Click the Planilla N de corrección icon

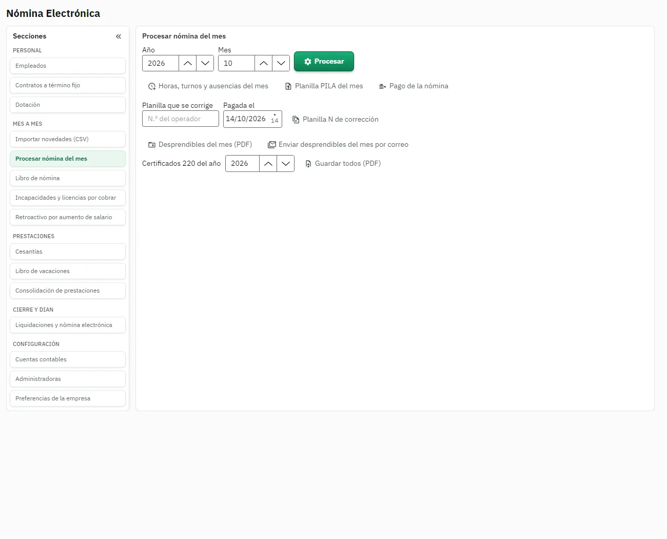click(296, 120)
